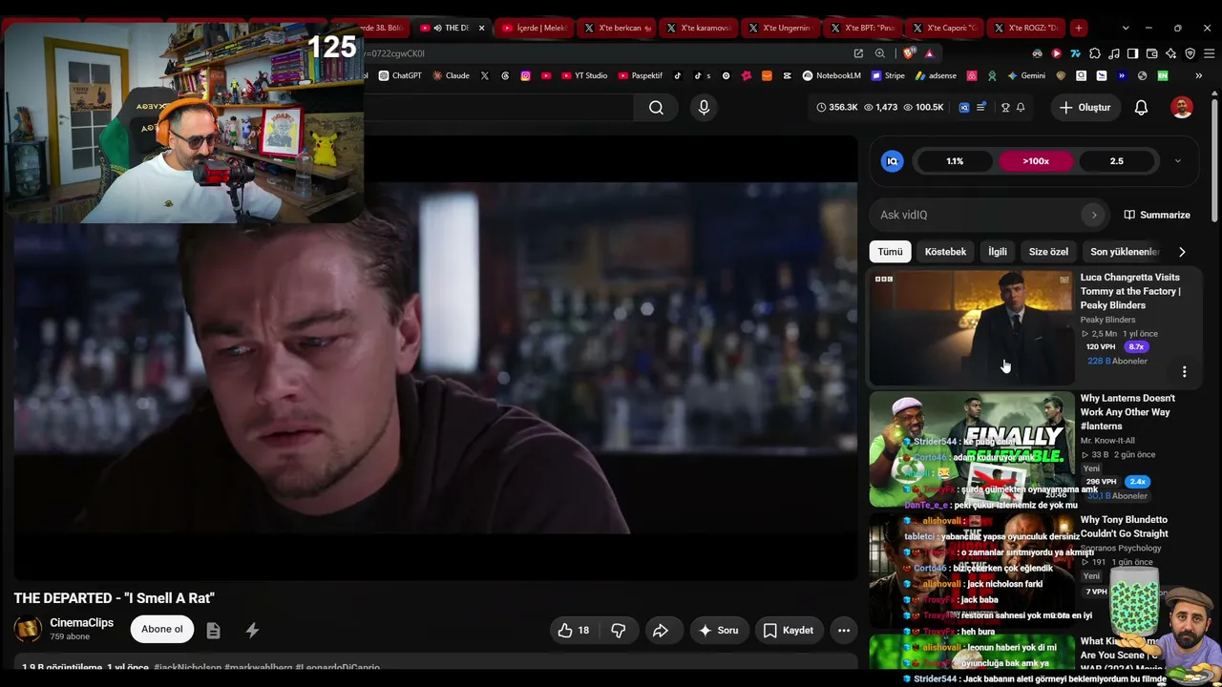Open the Brave Shields lion icon

click(x=908, y=53)
